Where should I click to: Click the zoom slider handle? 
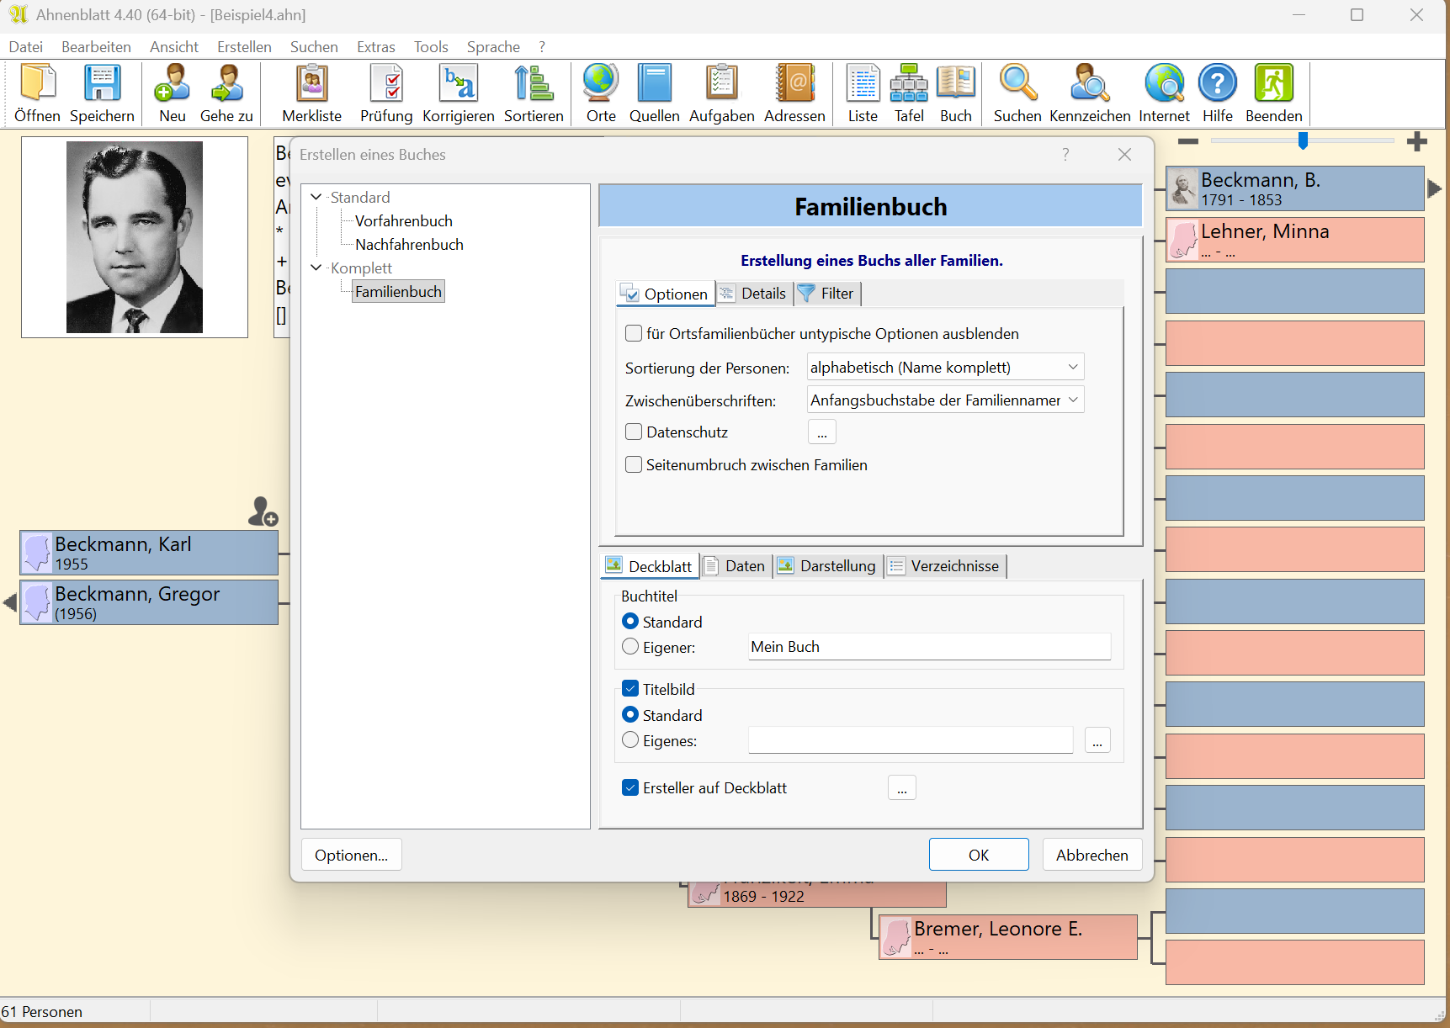1303,140
